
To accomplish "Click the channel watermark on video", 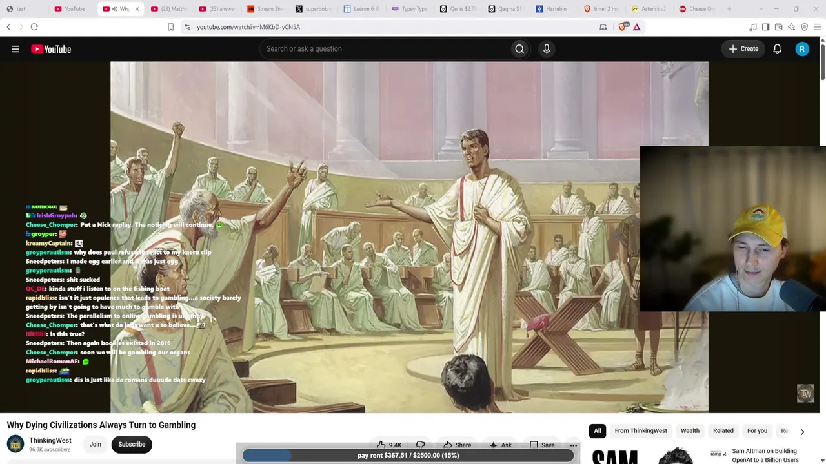I will (805, 394).
